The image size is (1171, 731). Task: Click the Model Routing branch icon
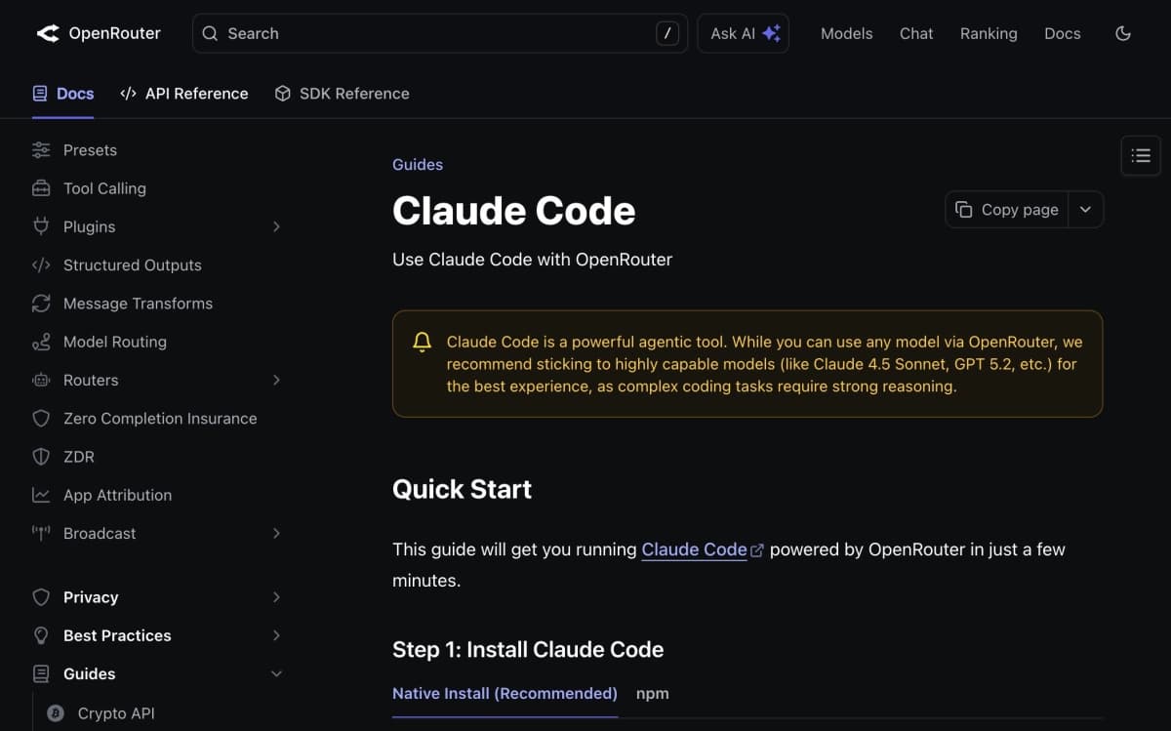[x=40, y=342]
